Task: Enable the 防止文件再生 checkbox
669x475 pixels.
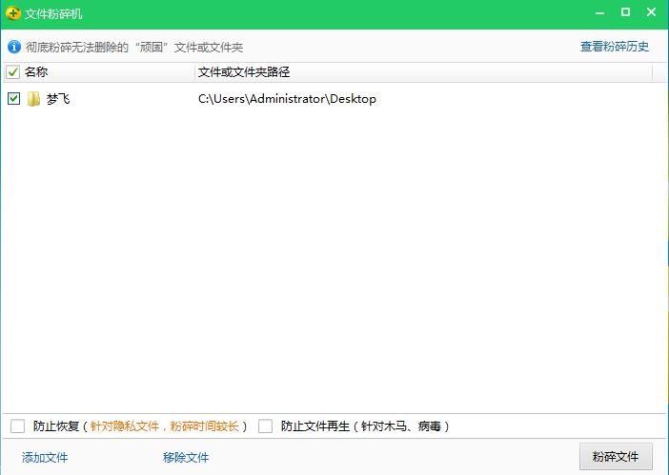Action: click(265, 426)
